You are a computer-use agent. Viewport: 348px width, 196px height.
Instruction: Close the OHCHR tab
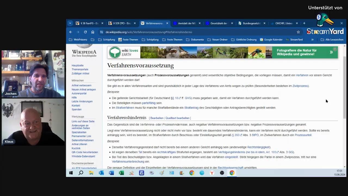[297, 23]
